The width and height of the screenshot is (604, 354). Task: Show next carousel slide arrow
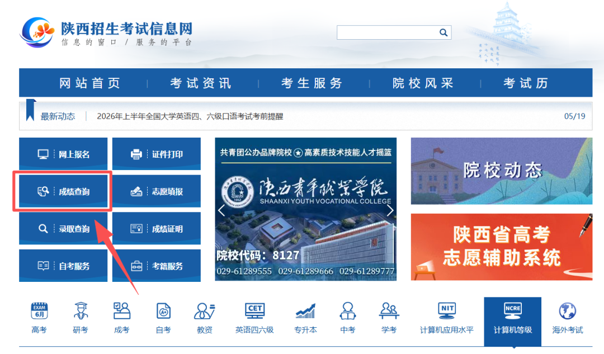[390, 210]
